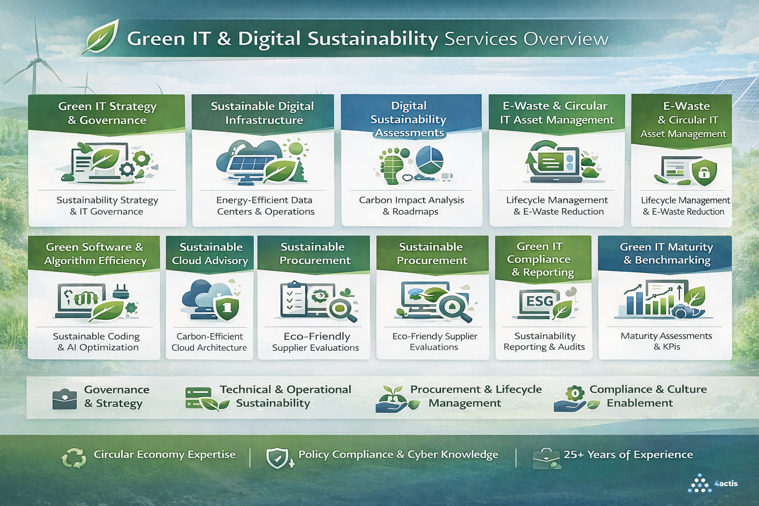This screenshot has height=506, width=759.
Task: Select the Green IT Strategy & Governance header
Action: pyautogui.click(x=107, y=113)
